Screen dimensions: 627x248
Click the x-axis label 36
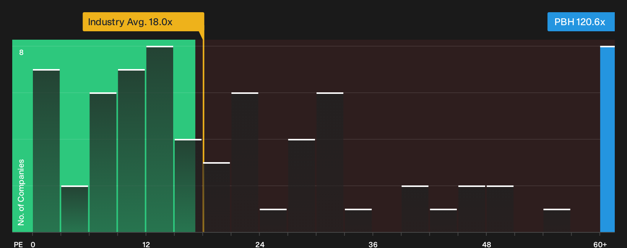tap(373, 245)
